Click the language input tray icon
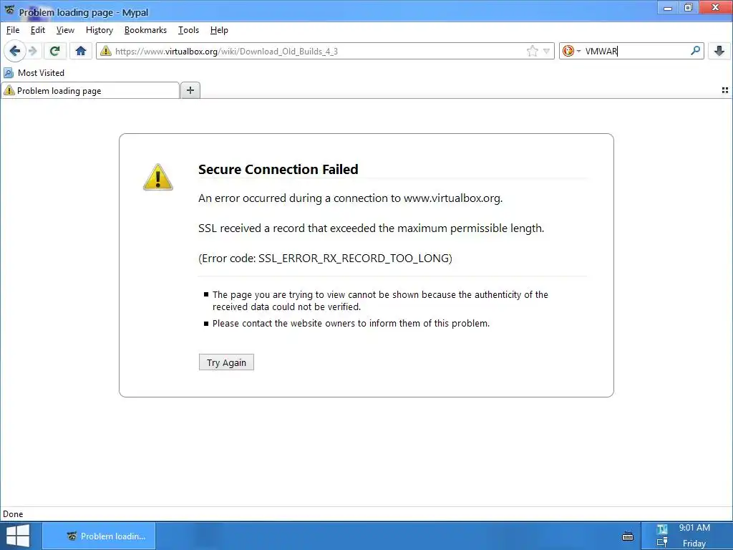Image resolution: width=733 pixels, height=550 pixels. coord(662,529)
